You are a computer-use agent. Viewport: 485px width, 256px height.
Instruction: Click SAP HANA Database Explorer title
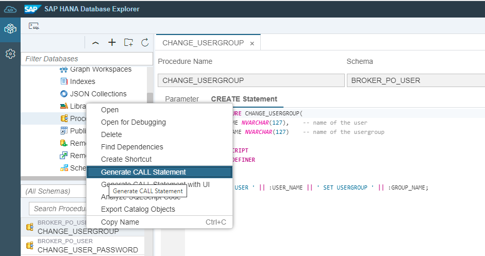[x=92, y=9]
